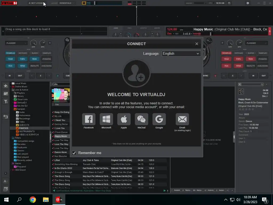Open the Recently added filter

(x=24, y=160)
